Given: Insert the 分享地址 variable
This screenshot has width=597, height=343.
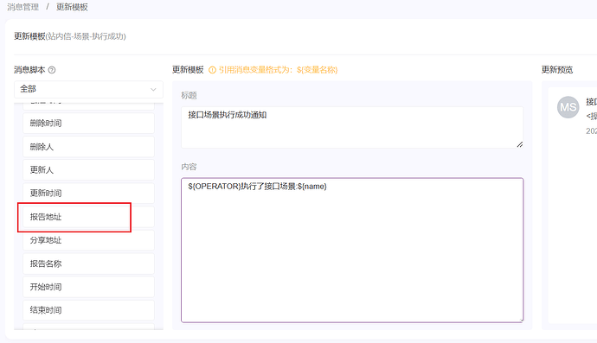Looking at the screenshot, I should point(88,240).
